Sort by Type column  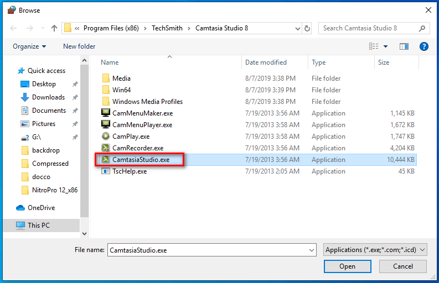319,62
